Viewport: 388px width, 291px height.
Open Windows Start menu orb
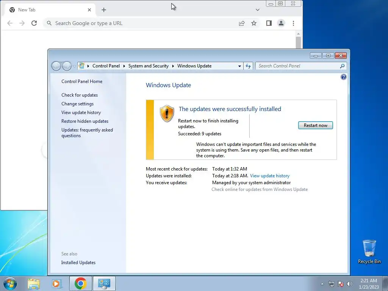pyautogui.click(x=10, y=283)
